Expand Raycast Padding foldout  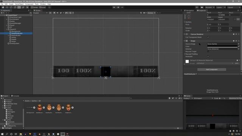click(x=185, y=54)
